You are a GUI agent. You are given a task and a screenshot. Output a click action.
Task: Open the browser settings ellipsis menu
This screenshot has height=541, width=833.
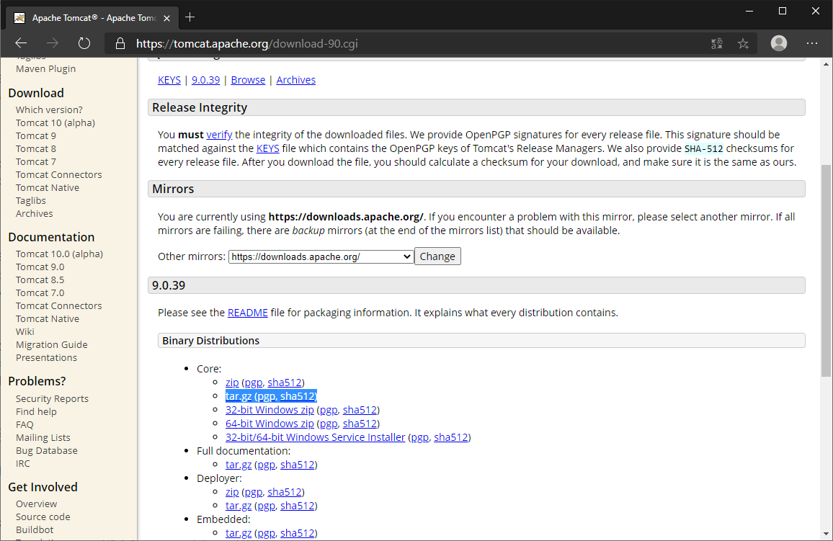click(x=812, y=43)
